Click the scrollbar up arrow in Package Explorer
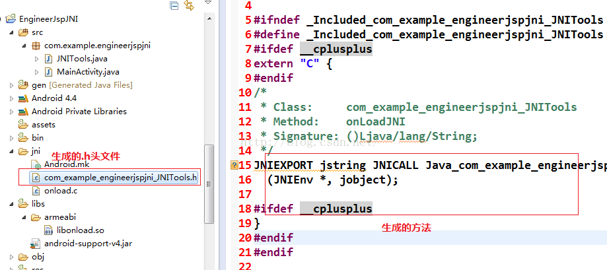 tap(209, 18)
